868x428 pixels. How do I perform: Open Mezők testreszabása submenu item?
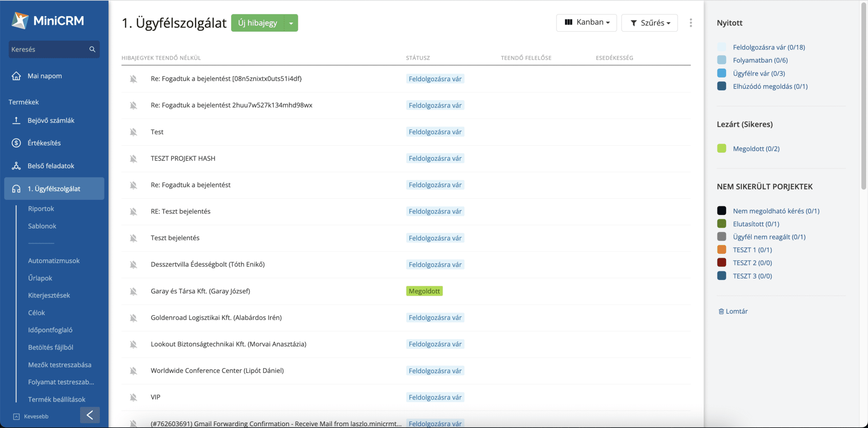[60, 365]
